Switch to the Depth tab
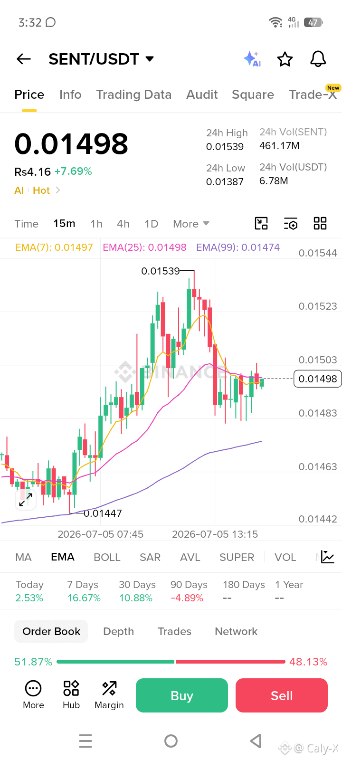 point(119,631)
